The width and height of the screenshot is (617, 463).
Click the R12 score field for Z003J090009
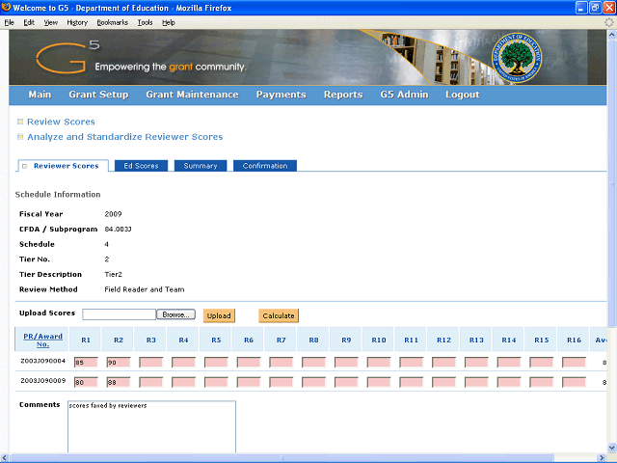(443, 382)
